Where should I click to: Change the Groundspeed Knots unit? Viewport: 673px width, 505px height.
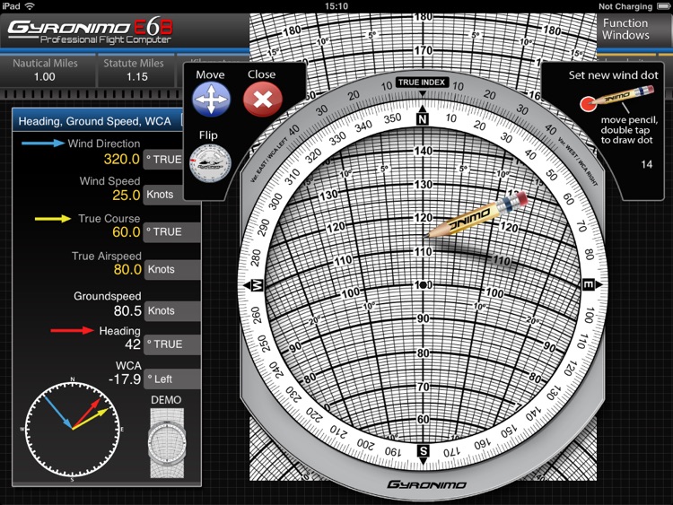(172, 311)
